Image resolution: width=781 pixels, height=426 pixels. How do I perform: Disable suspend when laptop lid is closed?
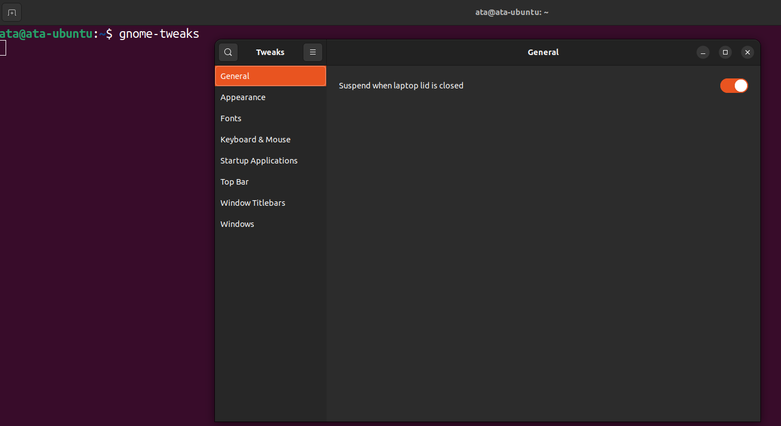(734, 86)
